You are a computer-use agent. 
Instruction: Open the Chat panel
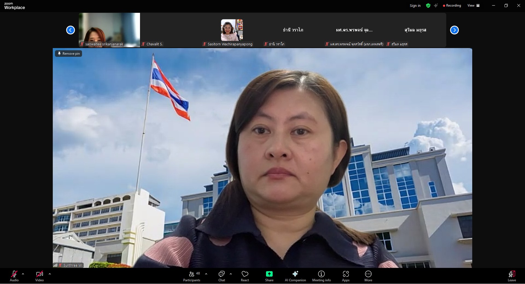tap(221, 276)
